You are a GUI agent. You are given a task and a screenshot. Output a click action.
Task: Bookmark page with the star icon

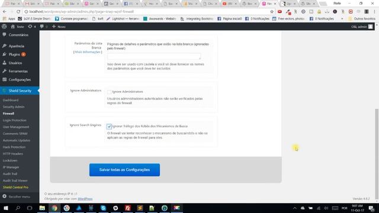pos(272,12)
